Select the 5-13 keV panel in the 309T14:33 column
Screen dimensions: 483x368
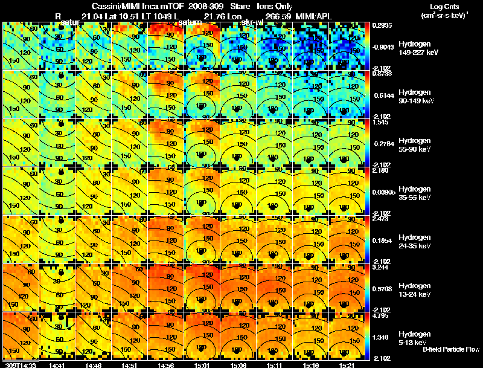point(21,336)
